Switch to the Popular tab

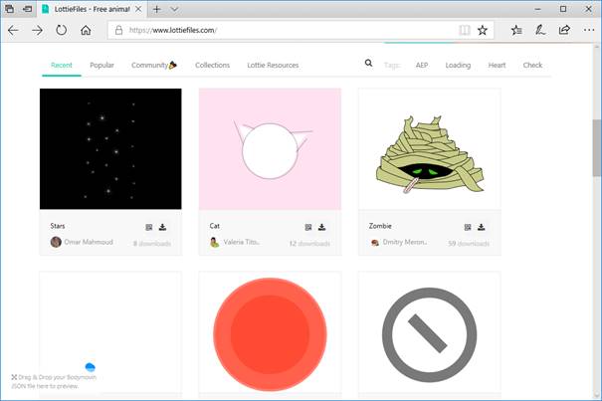click(101, 66)
